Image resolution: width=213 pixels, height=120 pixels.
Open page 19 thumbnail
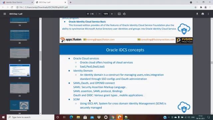click(x=20, y=20)
